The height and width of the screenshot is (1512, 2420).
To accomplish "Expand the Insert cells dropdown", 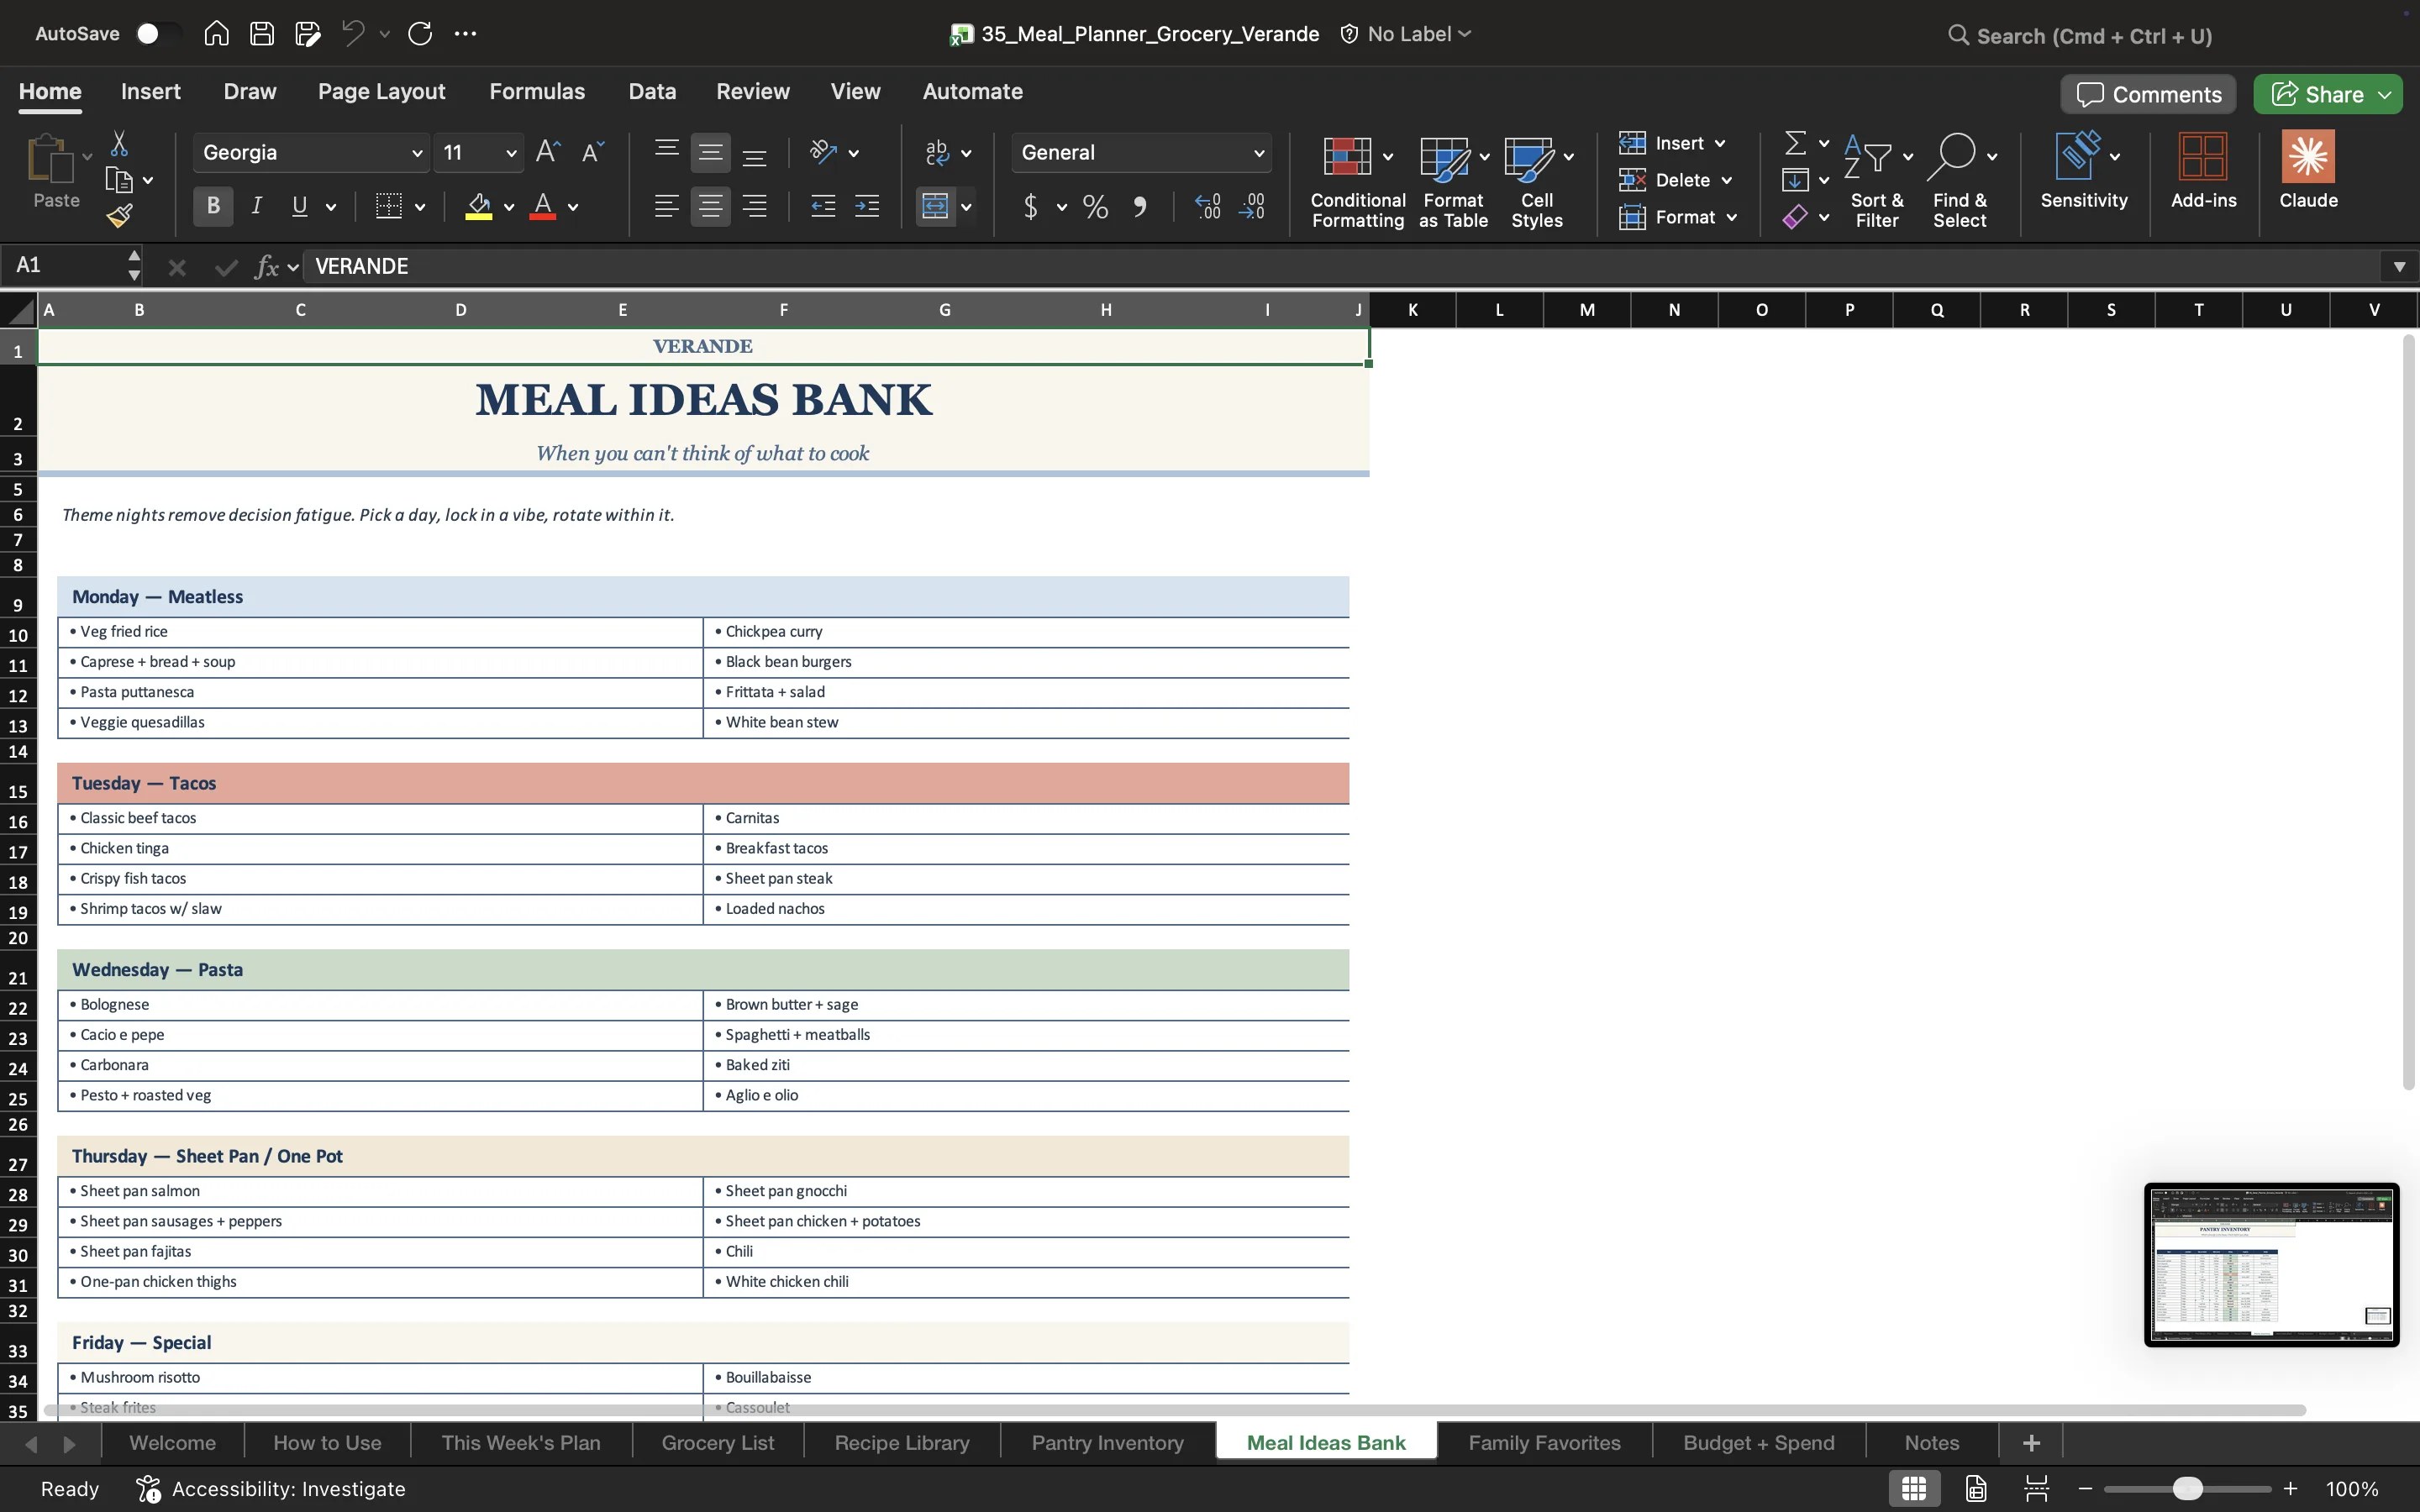I will [1720, 144].
